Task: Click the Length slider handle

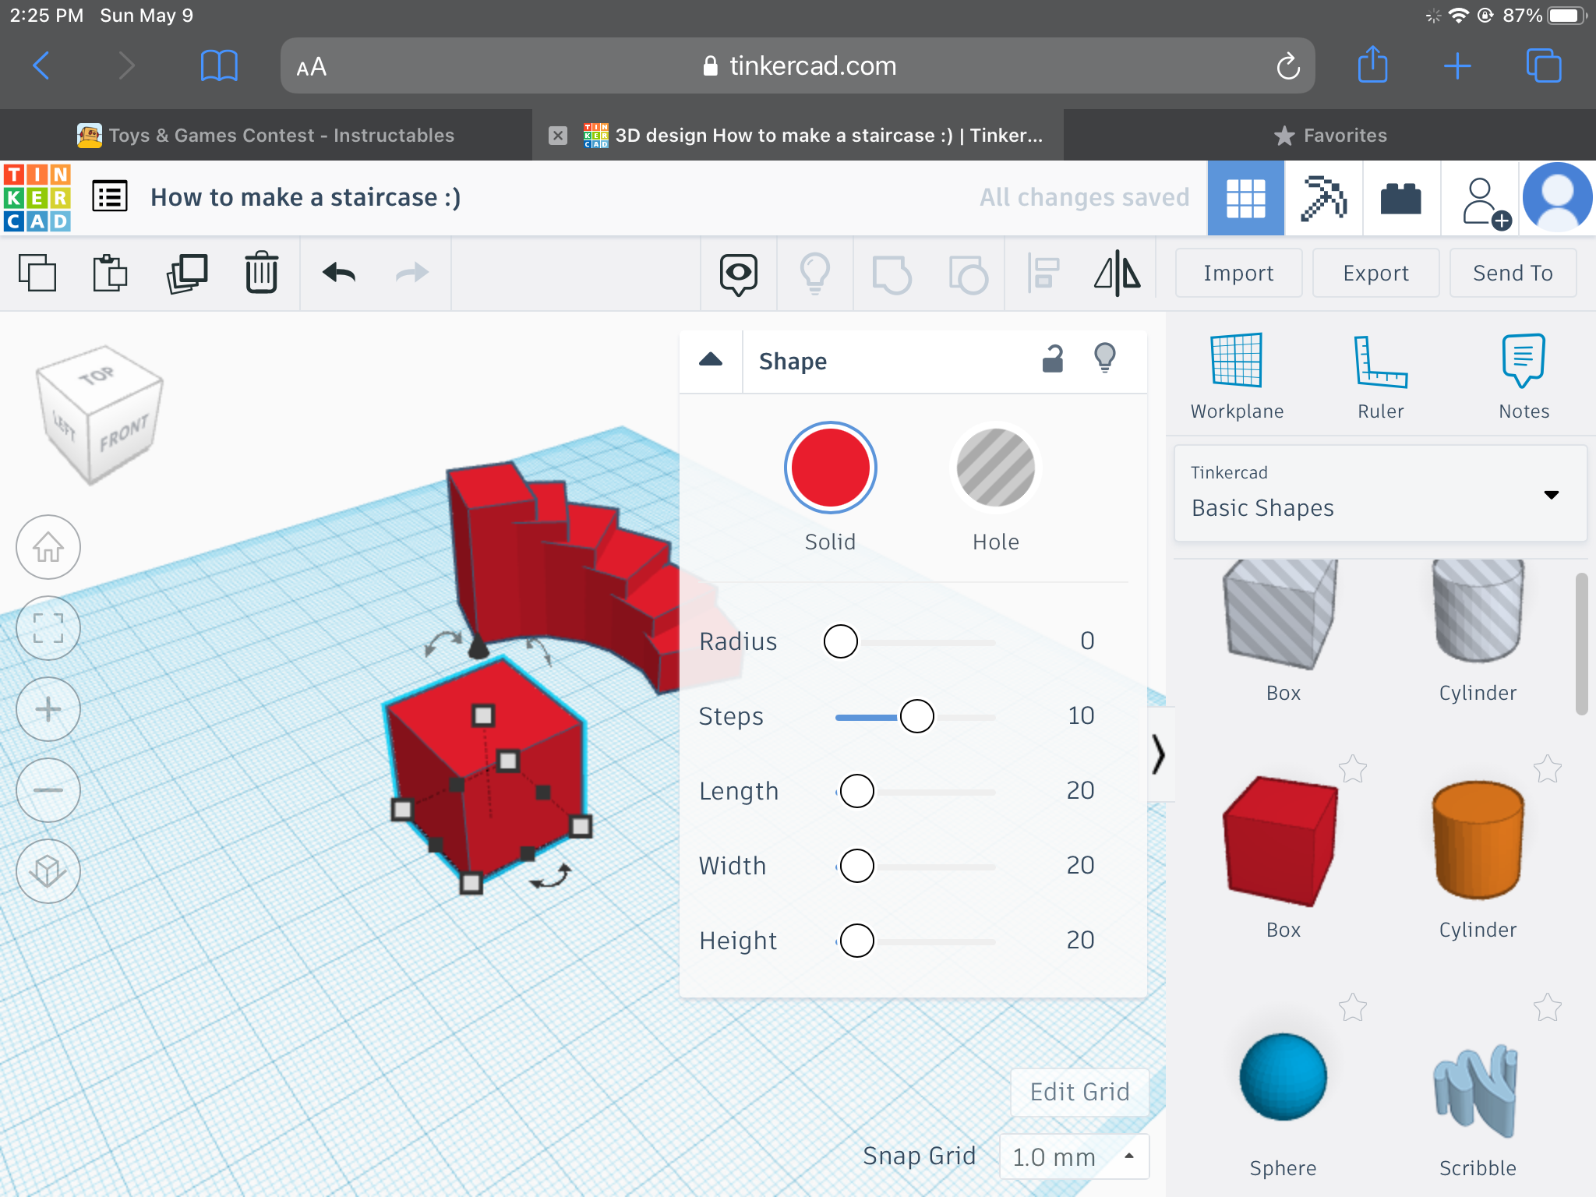Action: [x=857, y=791]
